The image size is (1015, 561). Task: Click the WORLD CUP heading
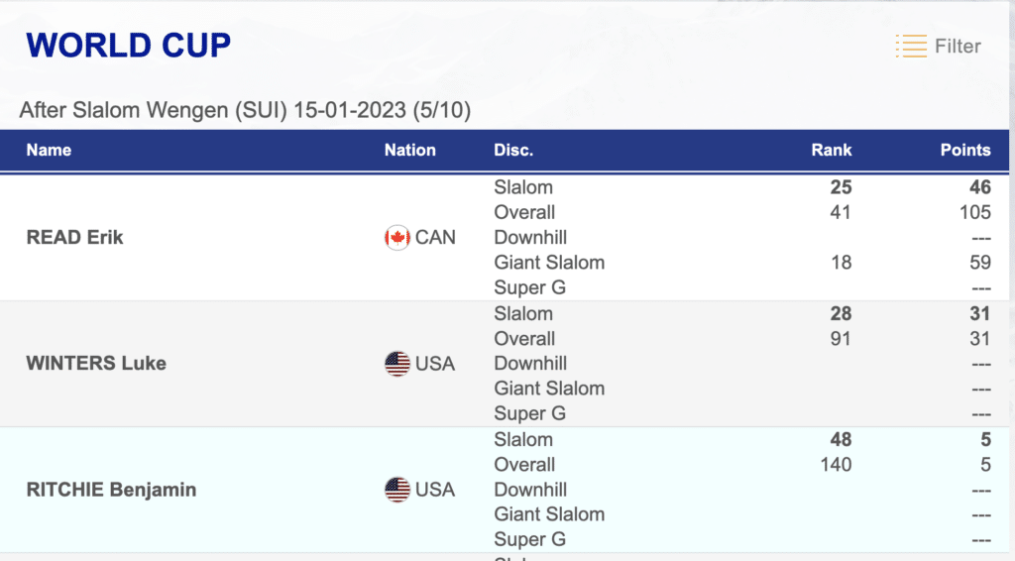[128, 45]
